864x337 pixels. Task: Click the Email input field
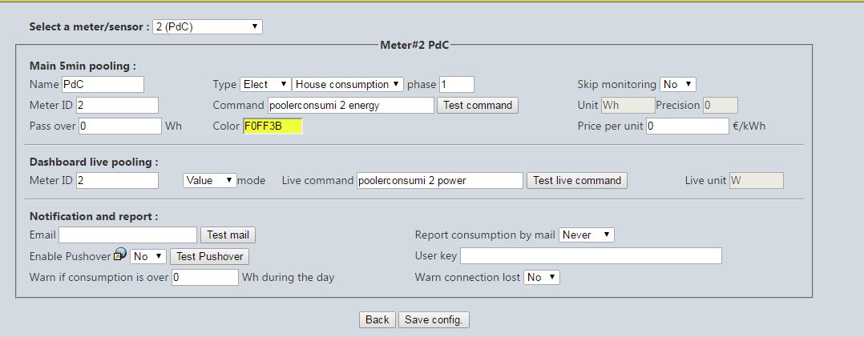128,235
